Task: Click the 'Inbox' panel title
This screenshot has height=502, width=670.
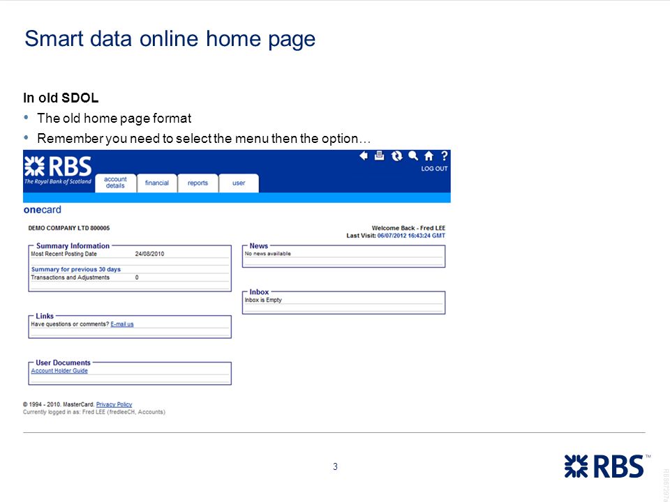Action: [x=259, y=292]
